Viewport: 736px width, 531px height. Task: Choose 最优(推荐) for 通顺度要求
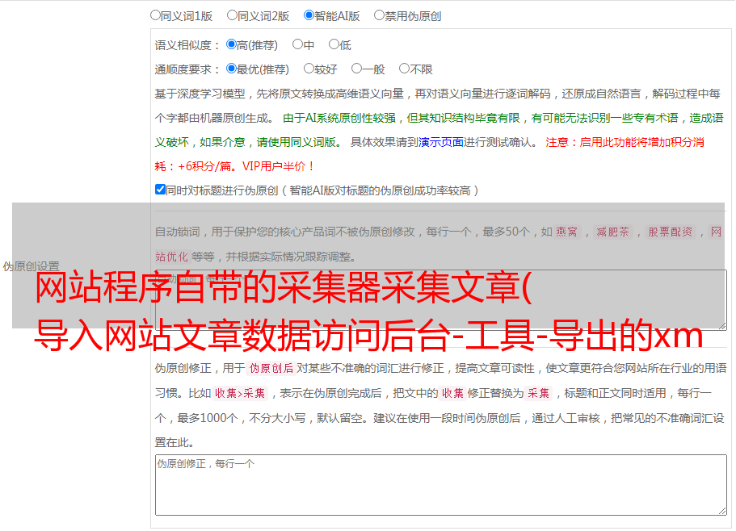pos(231,69)
